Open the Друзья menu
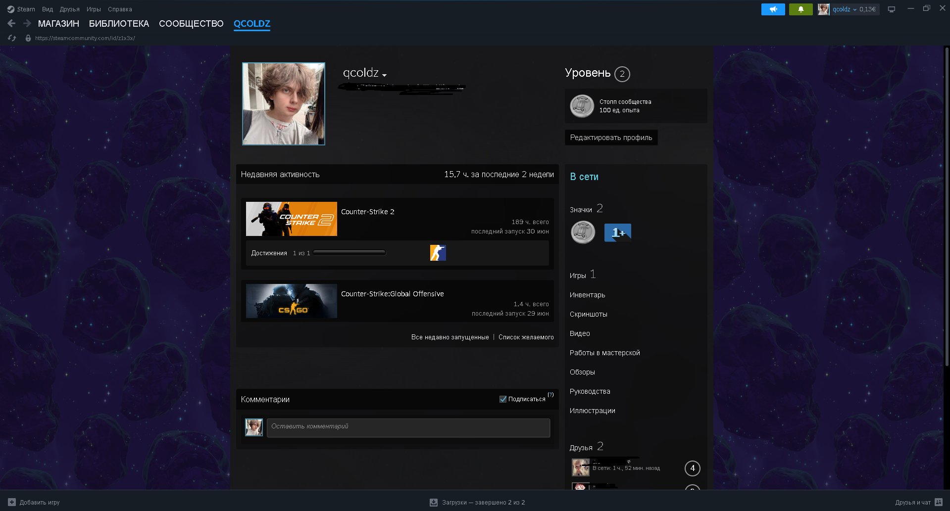The image size is (950, 511). click(x=70, y=9)
